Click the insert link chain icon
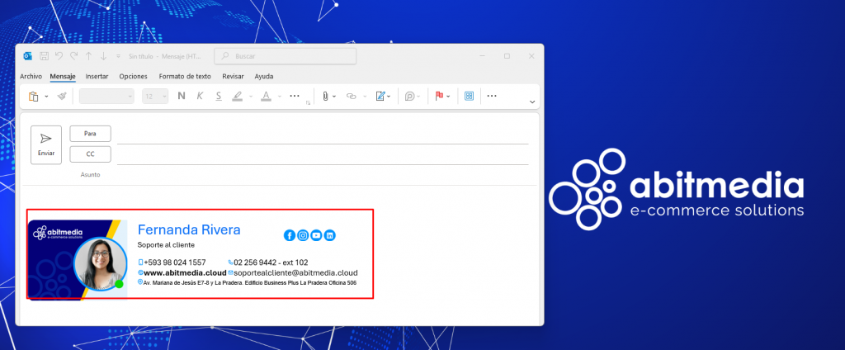The image size is (845, 350). click(351, 96)
